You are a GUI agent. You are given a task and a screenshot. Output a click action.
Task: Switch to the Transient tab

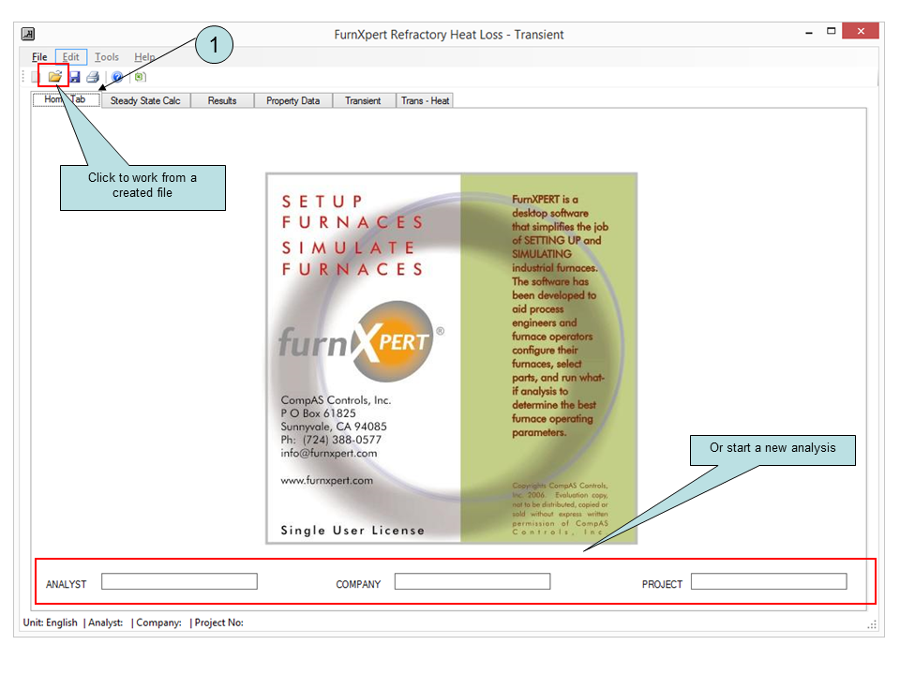point(363,100)
